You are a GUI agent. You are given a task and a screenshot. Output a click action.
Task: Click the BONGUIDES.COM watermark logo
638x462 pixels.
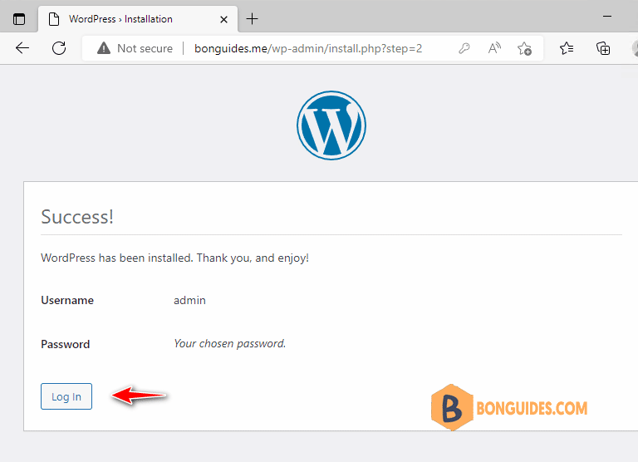pos(509,407)
